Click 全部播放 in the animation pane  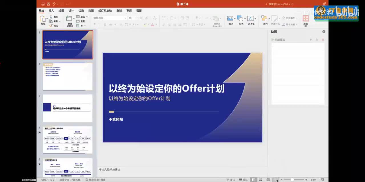pyautogui.click(x=278, y=40)
